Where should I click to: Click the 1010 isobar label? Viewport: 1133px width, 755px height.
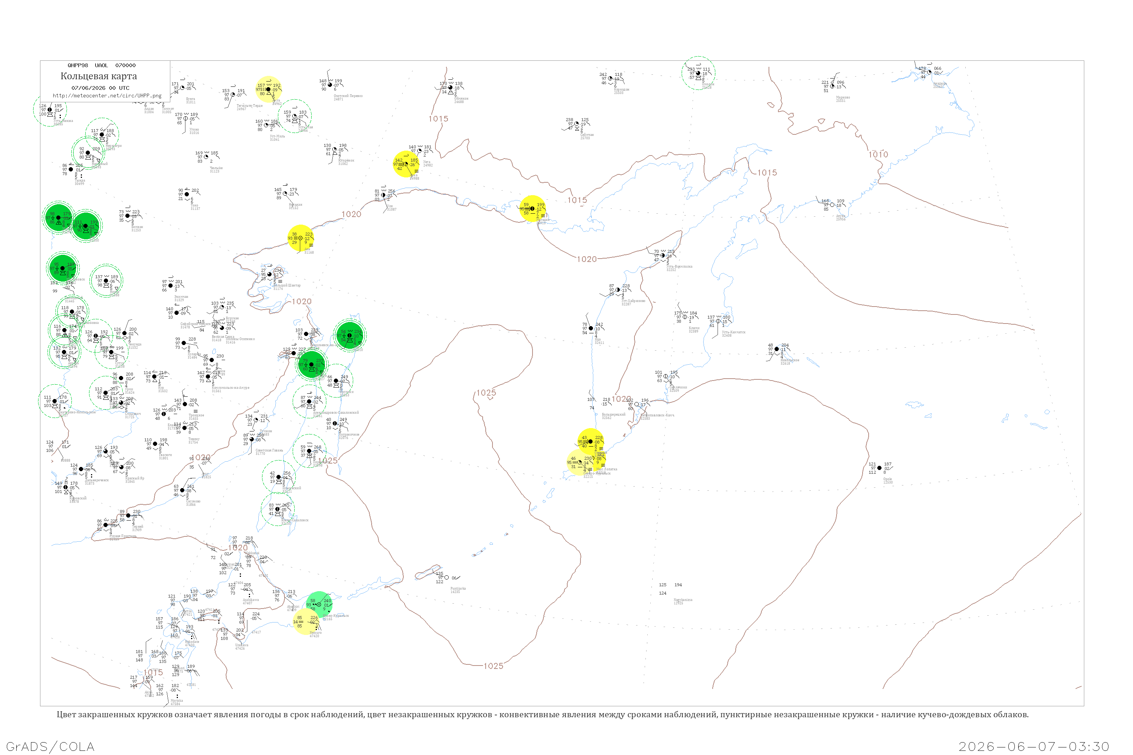coord(878,154)
